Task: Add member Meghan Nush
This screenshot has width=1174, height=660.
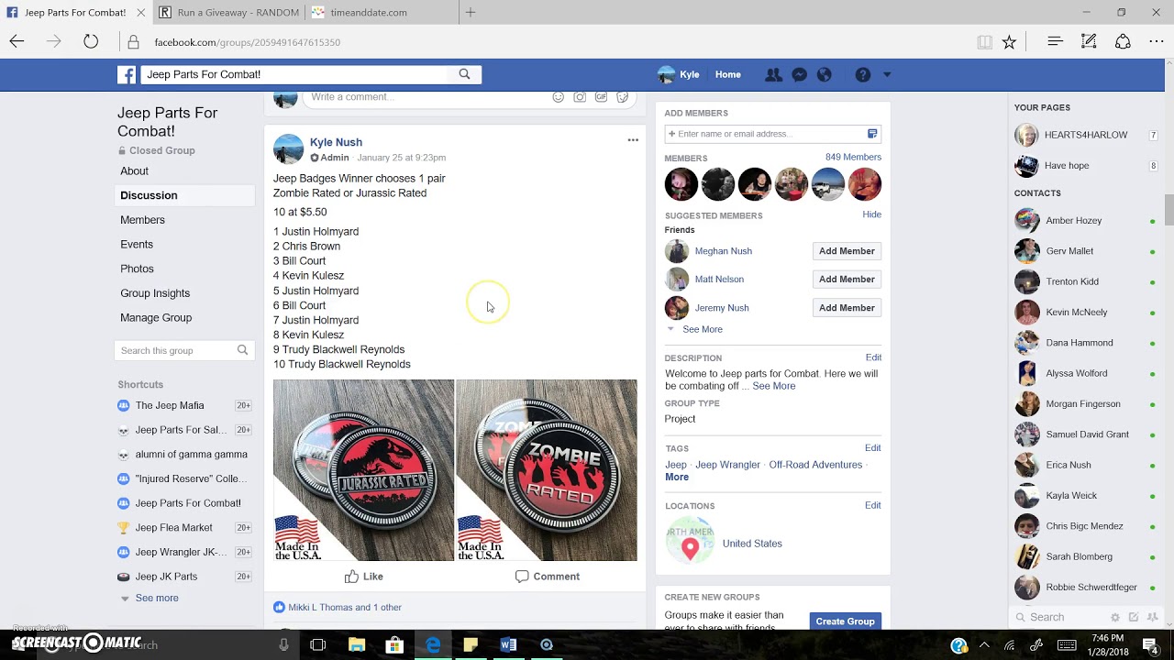Action: pos(847,251)
